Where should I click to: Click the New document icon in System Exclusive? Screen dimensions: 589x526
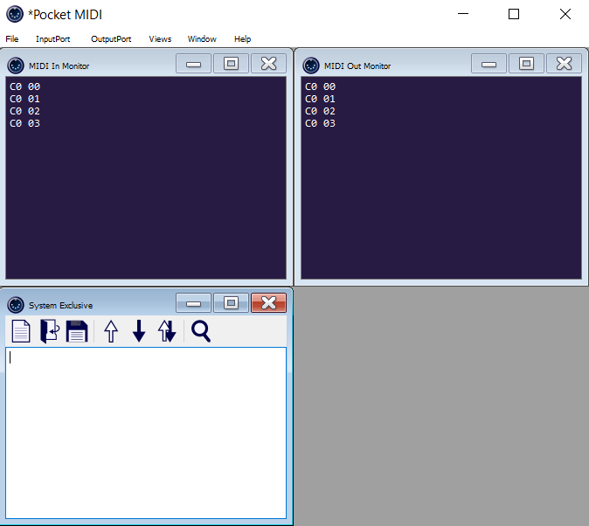[21, 331]
